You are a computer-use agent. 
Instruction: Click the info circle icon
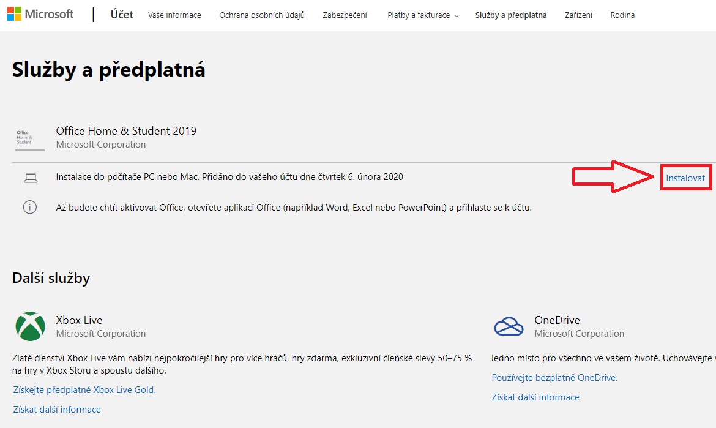(30, 208)
